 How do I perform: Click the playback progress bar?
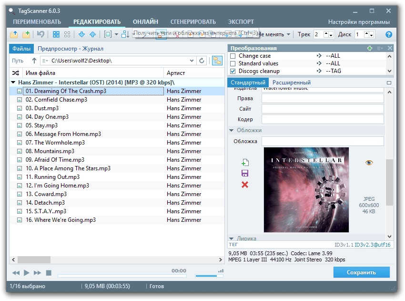click(x=122, y=276)
